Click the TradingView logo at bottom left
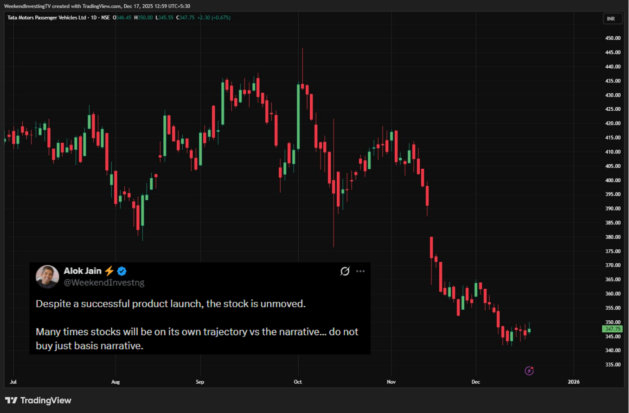Viewport: 629px width, 413px height. point(38,400)
